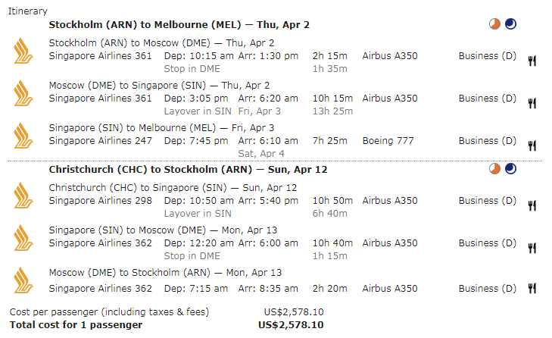Click the blue overnight moon icon for the Stockholm to Melbourne trip
The width and height of the screenshot is (552, 338).
coord(510,24)
